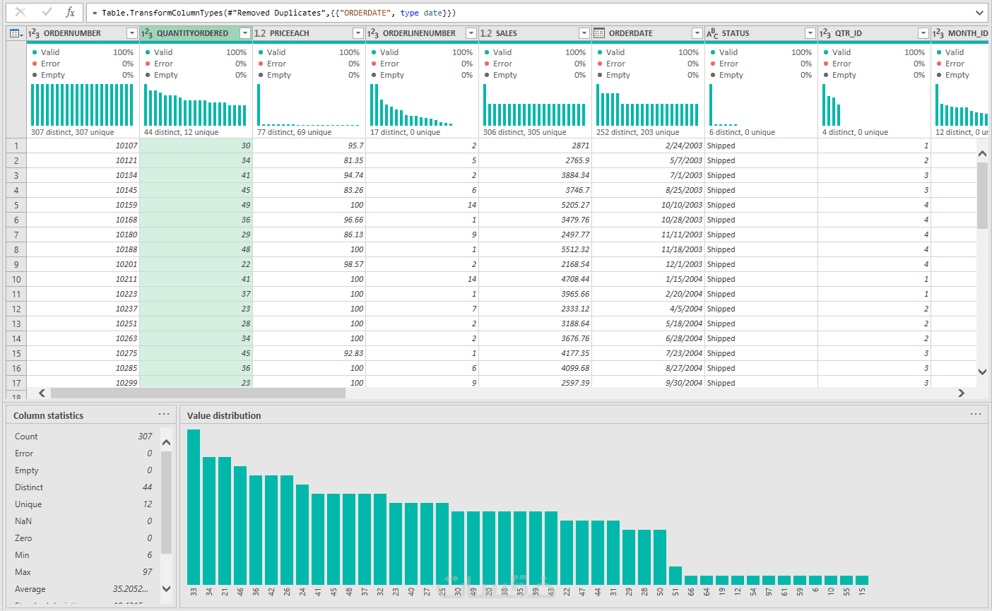Click the horizontal scrollbar thumb of the grid

[198, 393]
